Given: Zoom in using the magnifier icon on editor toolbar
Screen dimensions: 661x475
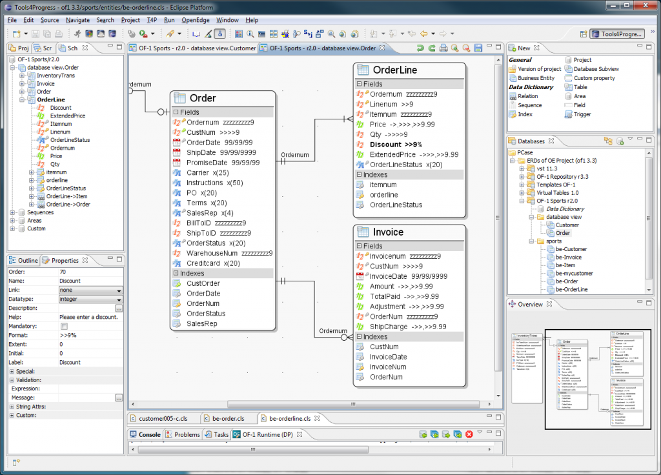Looking at the screenshot, I should 454,47.
